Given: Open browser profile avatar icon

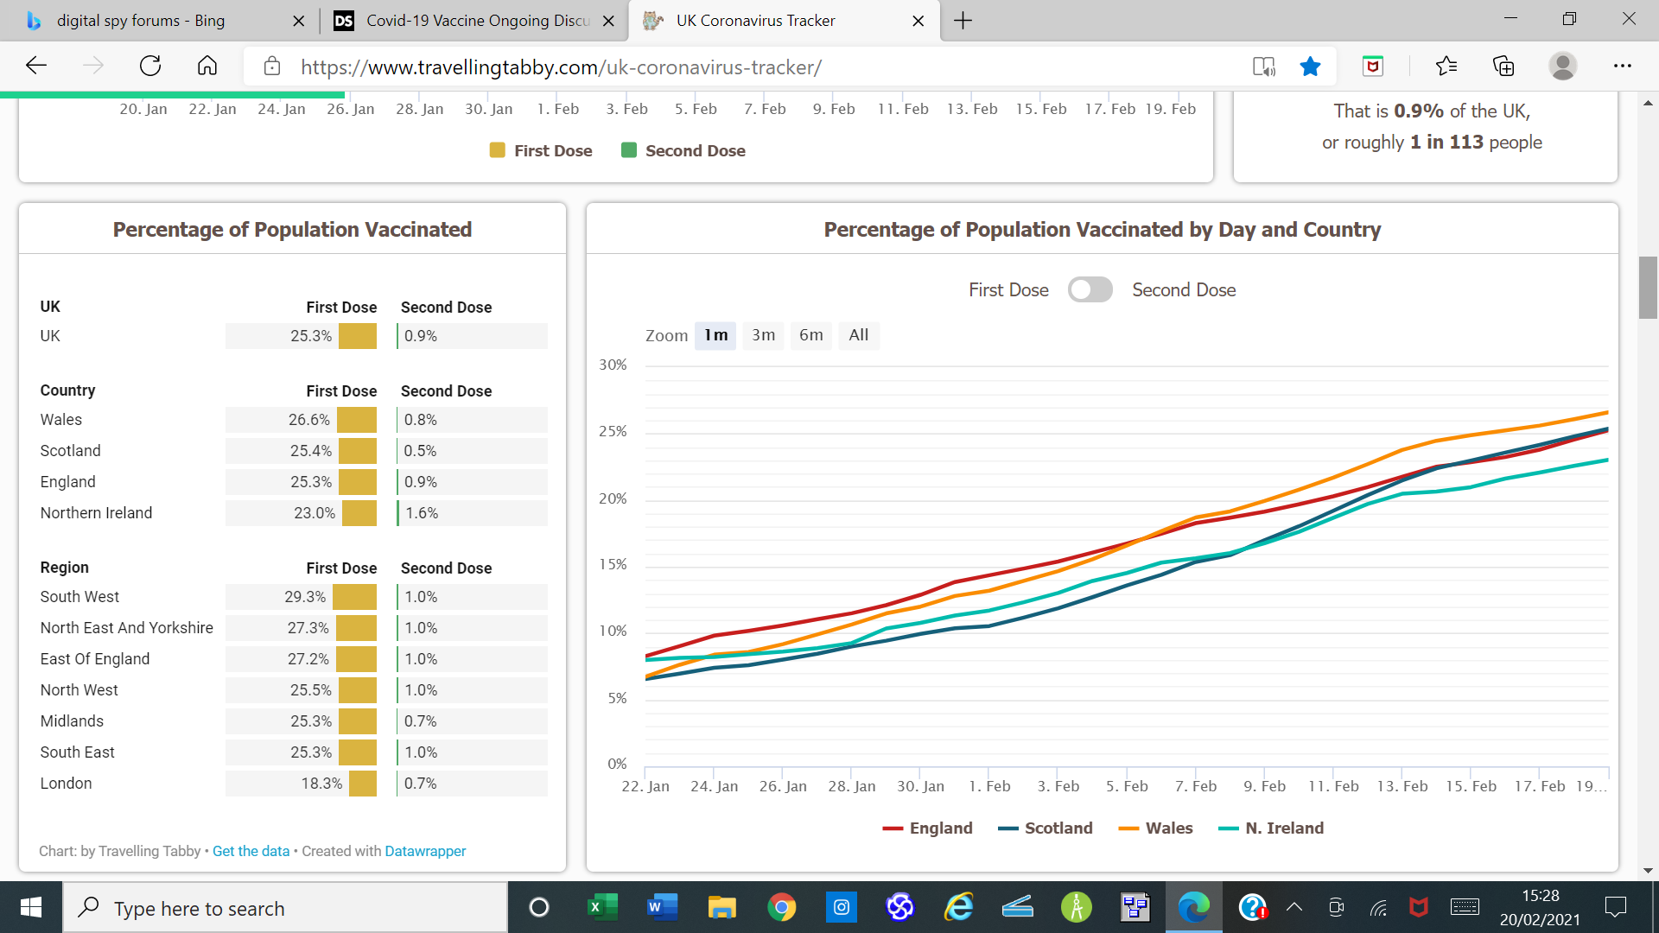Looking at the screenshot, I should [x=1562, y=67].
